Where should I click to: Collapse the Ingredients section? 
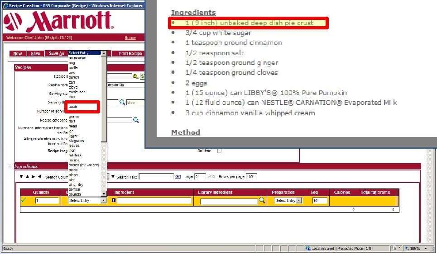(x=10, y=166)
